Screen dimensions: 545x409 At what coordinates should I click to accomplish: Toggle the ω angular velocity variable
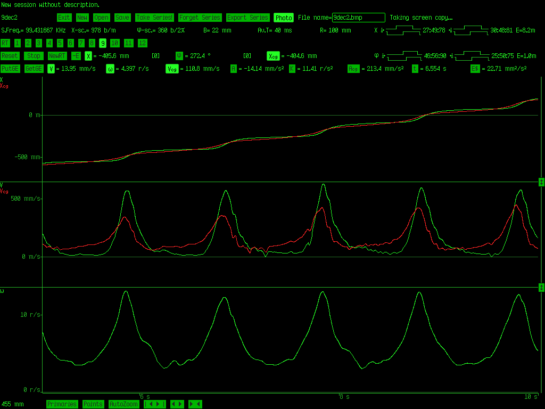(x=111, y=69)
